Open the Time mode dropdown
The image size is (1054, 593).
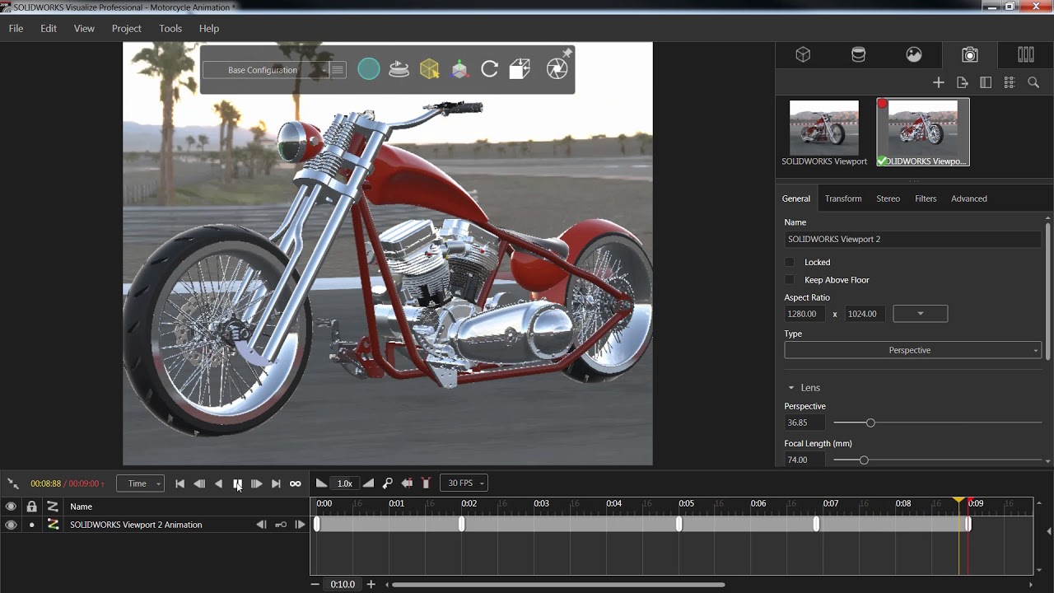pyautogui.click(x=140, y=483)
